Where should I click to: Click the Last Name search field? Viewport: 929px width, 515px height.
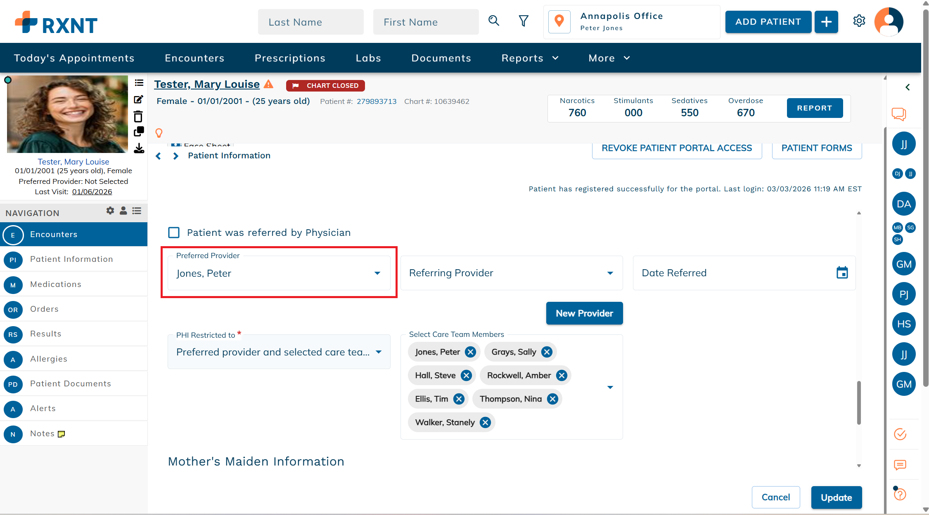(310, 22)
